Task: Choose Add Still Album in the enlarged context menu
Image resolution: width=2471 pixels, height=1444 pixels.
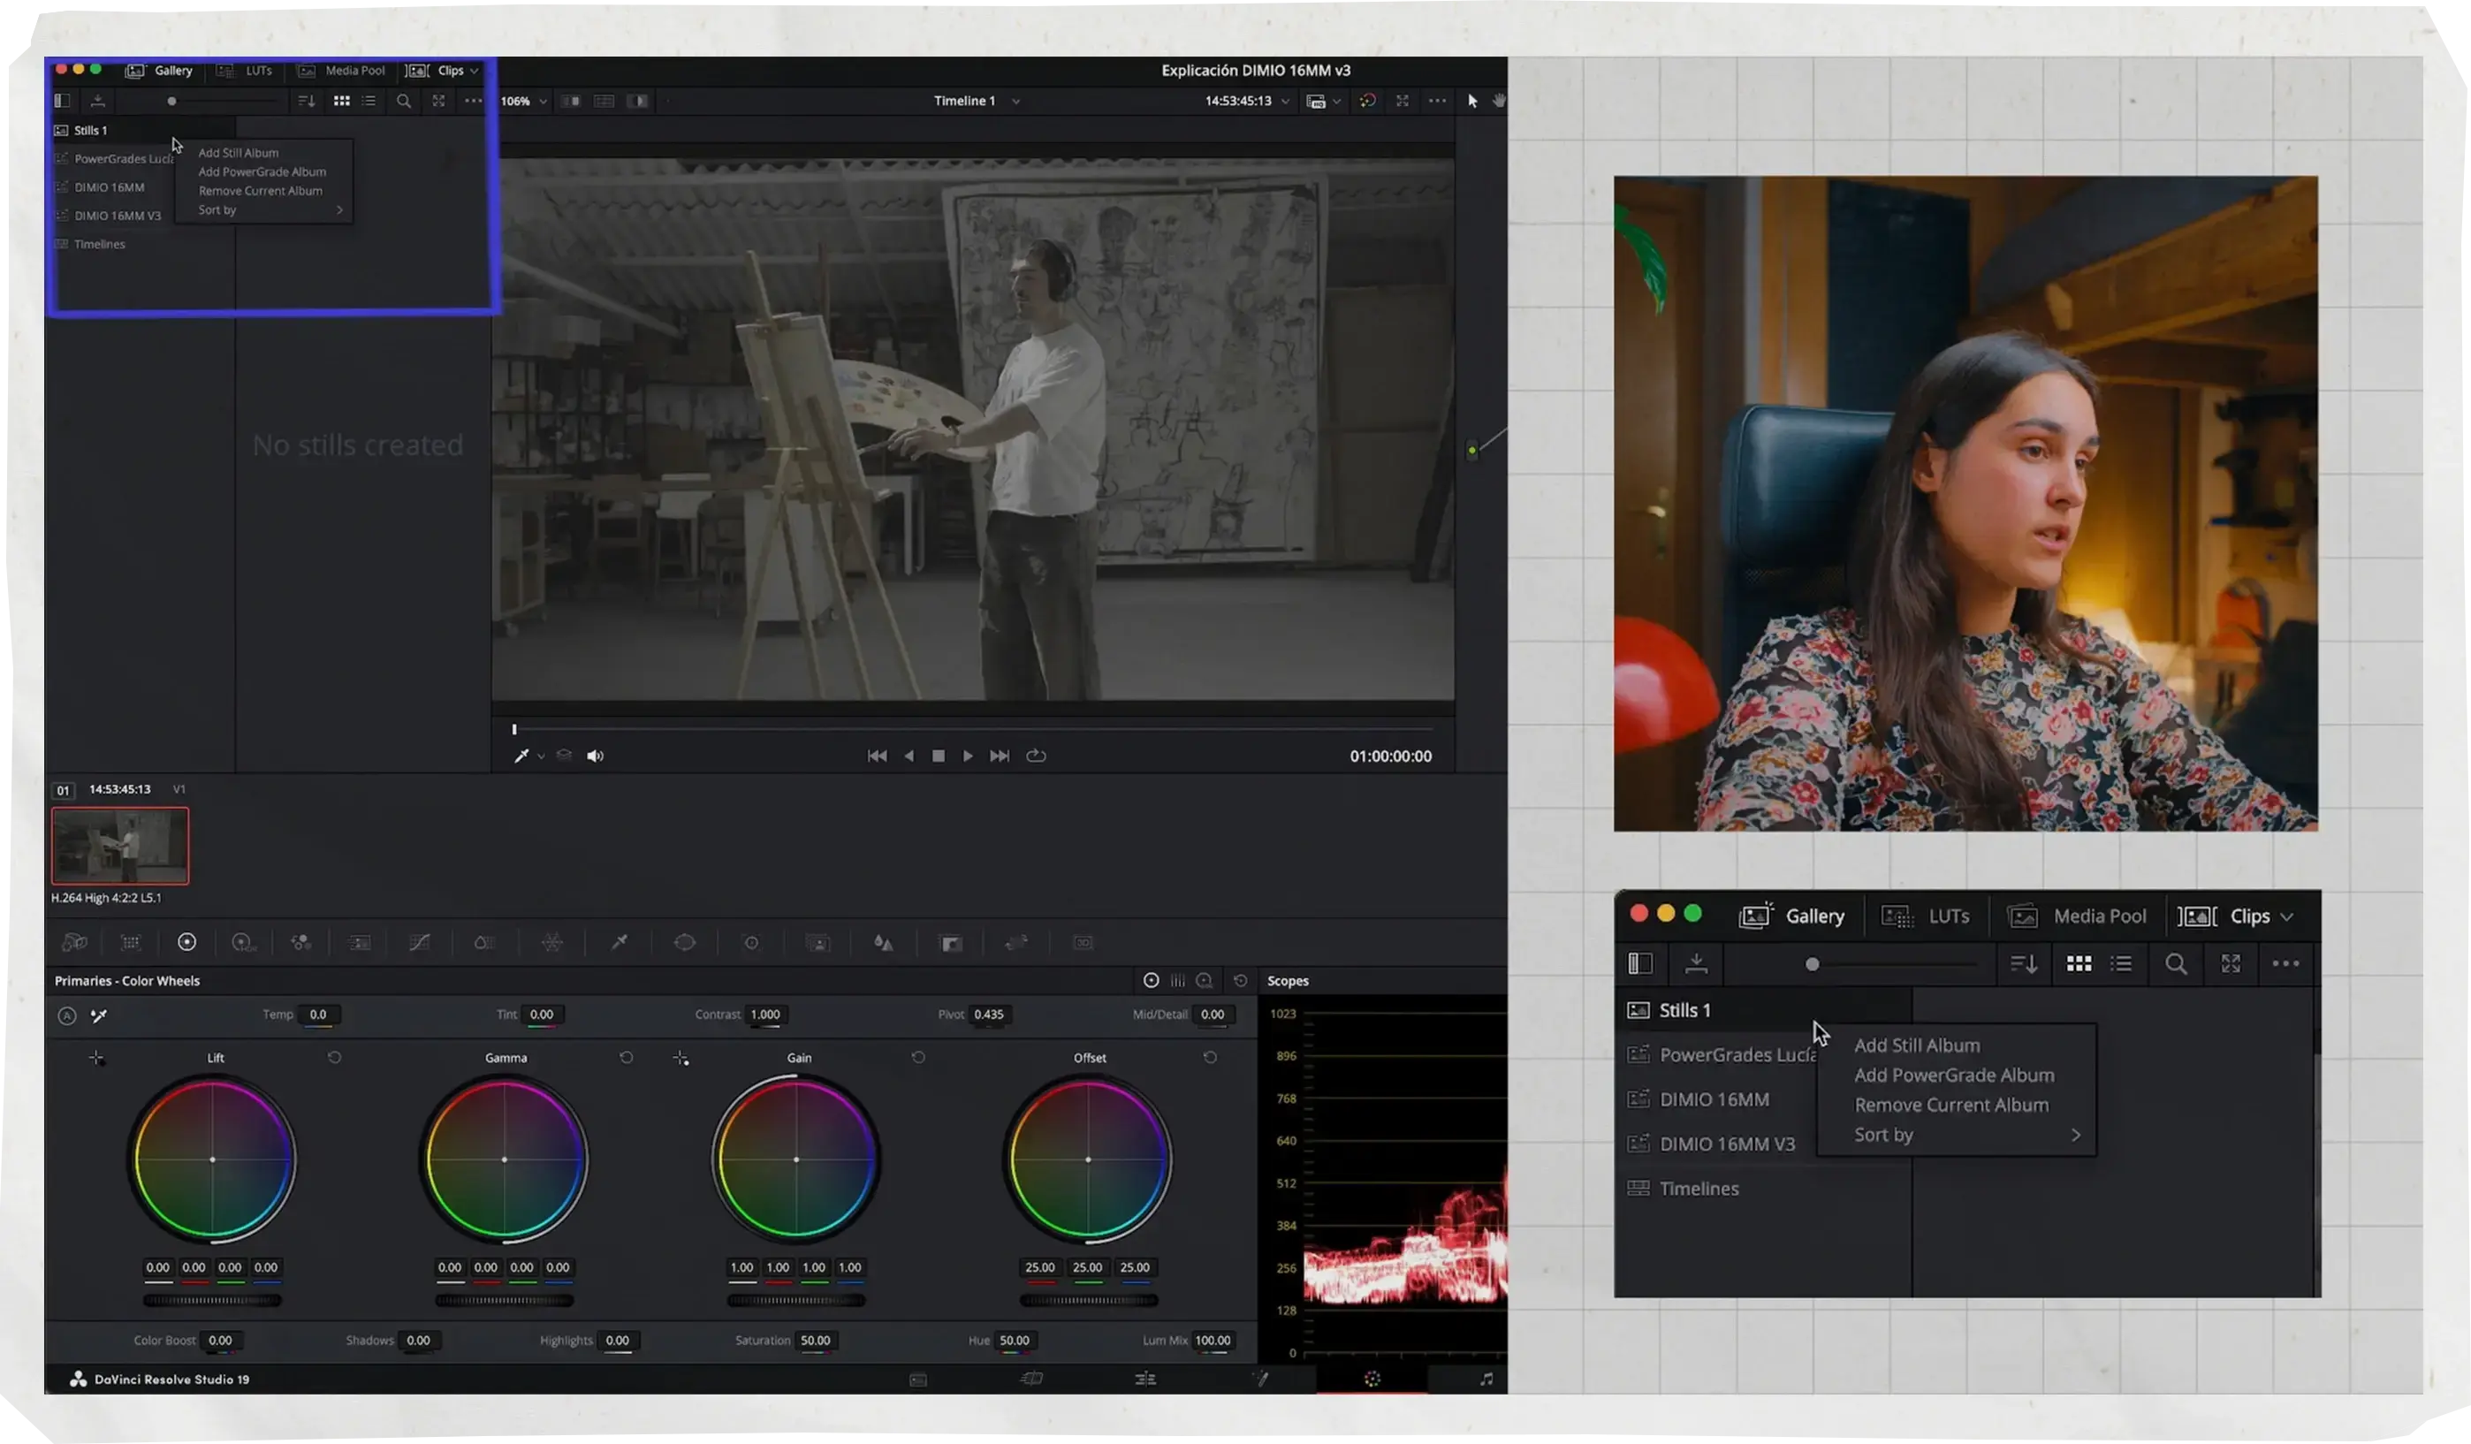Action: click(x=1917, y=1046)
